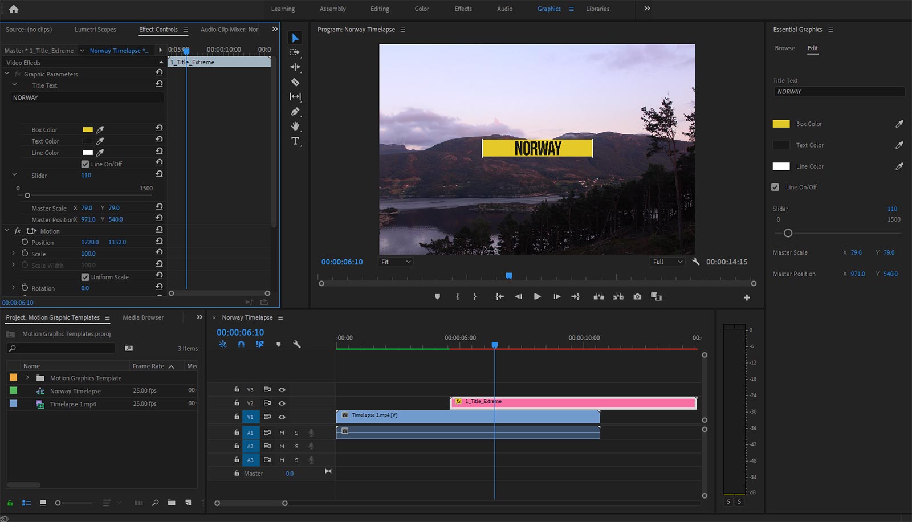This screenshot has width=912, height=522.
Task: Hide track V1 output
Action: [x=282, y=417]
